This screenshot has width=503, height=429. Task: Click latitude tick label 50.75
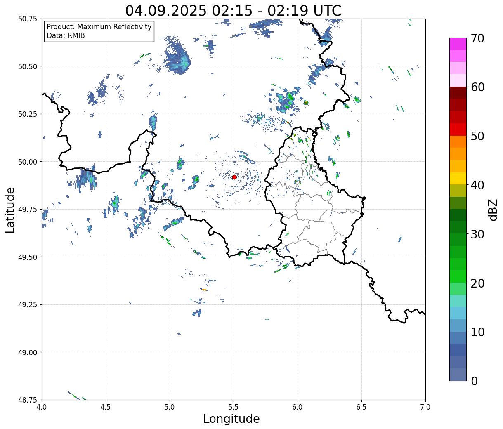click(x=27, y=19)
